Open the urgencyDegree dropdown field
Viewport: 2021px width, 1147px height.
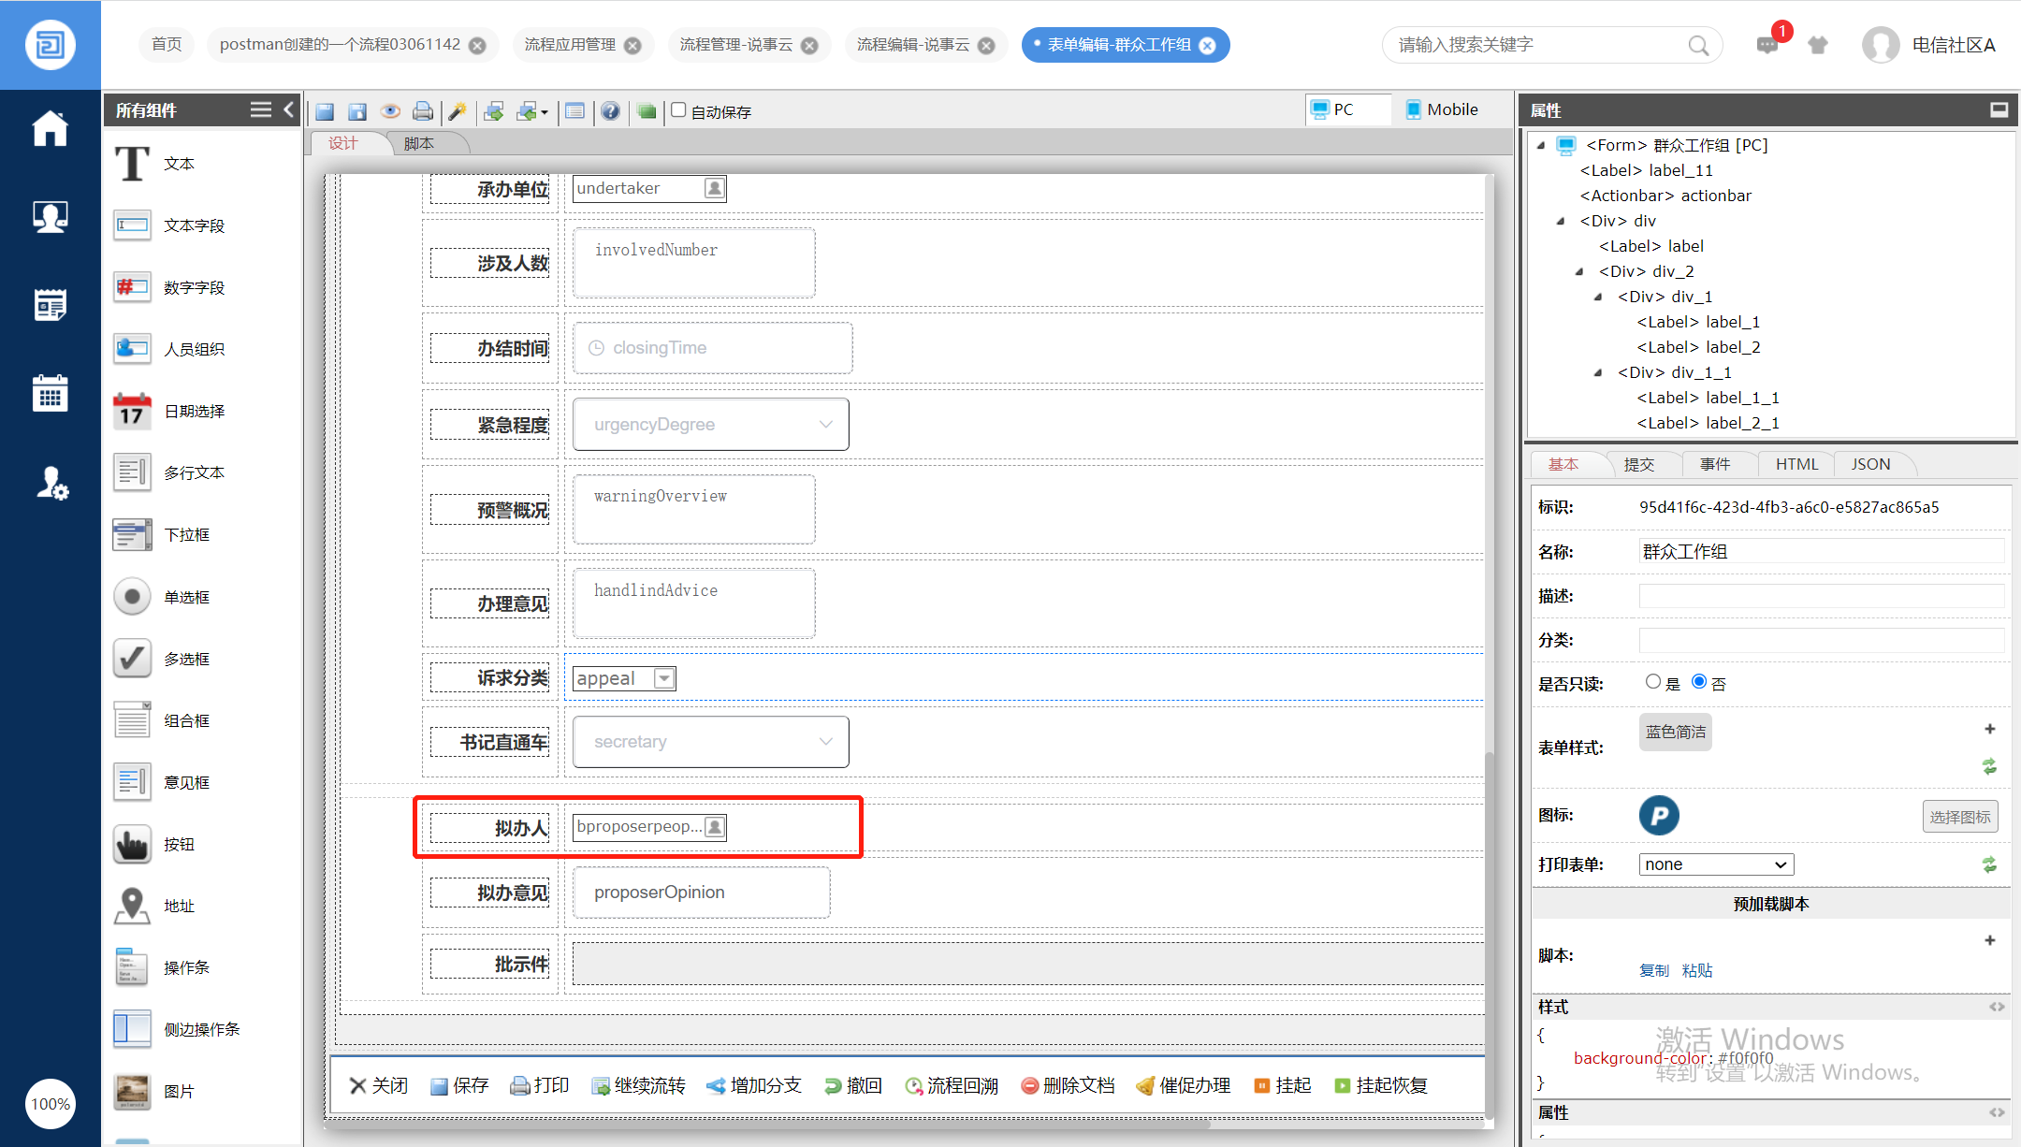point(710,425)
